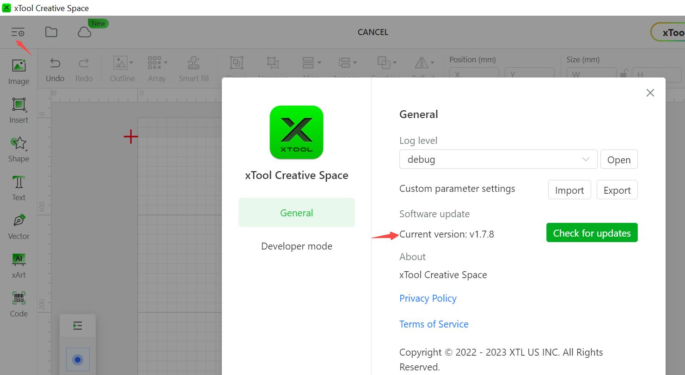Select the Vector pen tool
Image resolution: width=685 pixels, height=375 pixels.
pos(19,227)
